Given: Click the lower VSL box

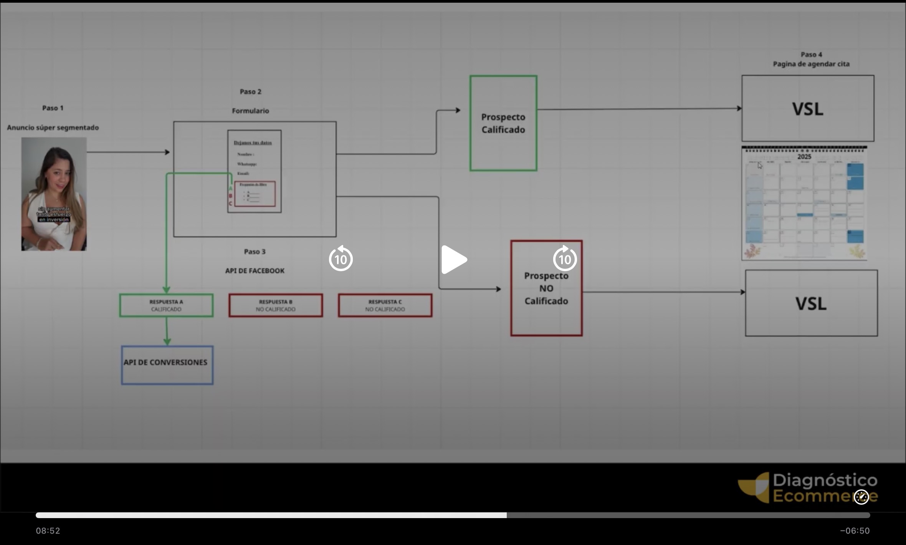Looking at the screenshot, I should (811, 303).
